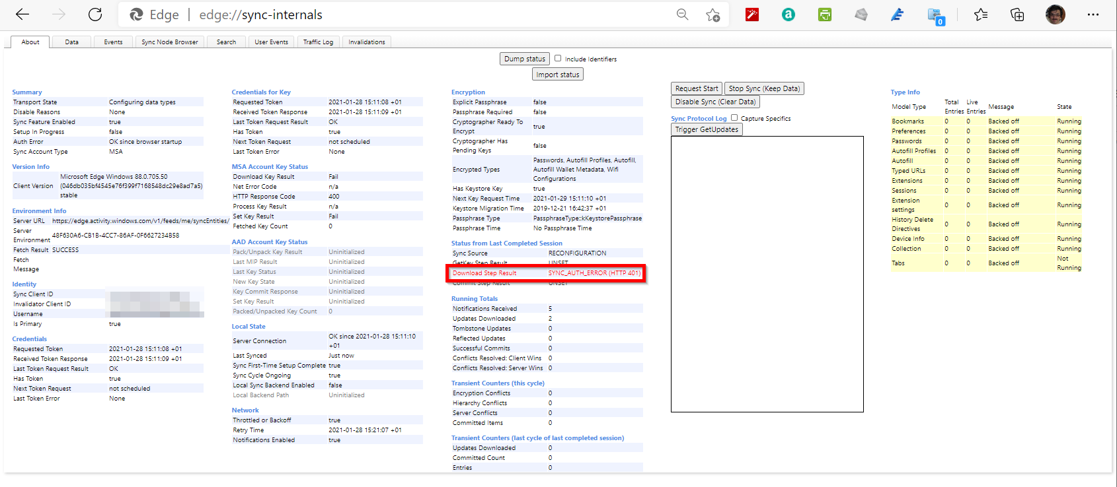1117x487 pixels.
Task: View the Invalidations tab
Action: point(367,42)
